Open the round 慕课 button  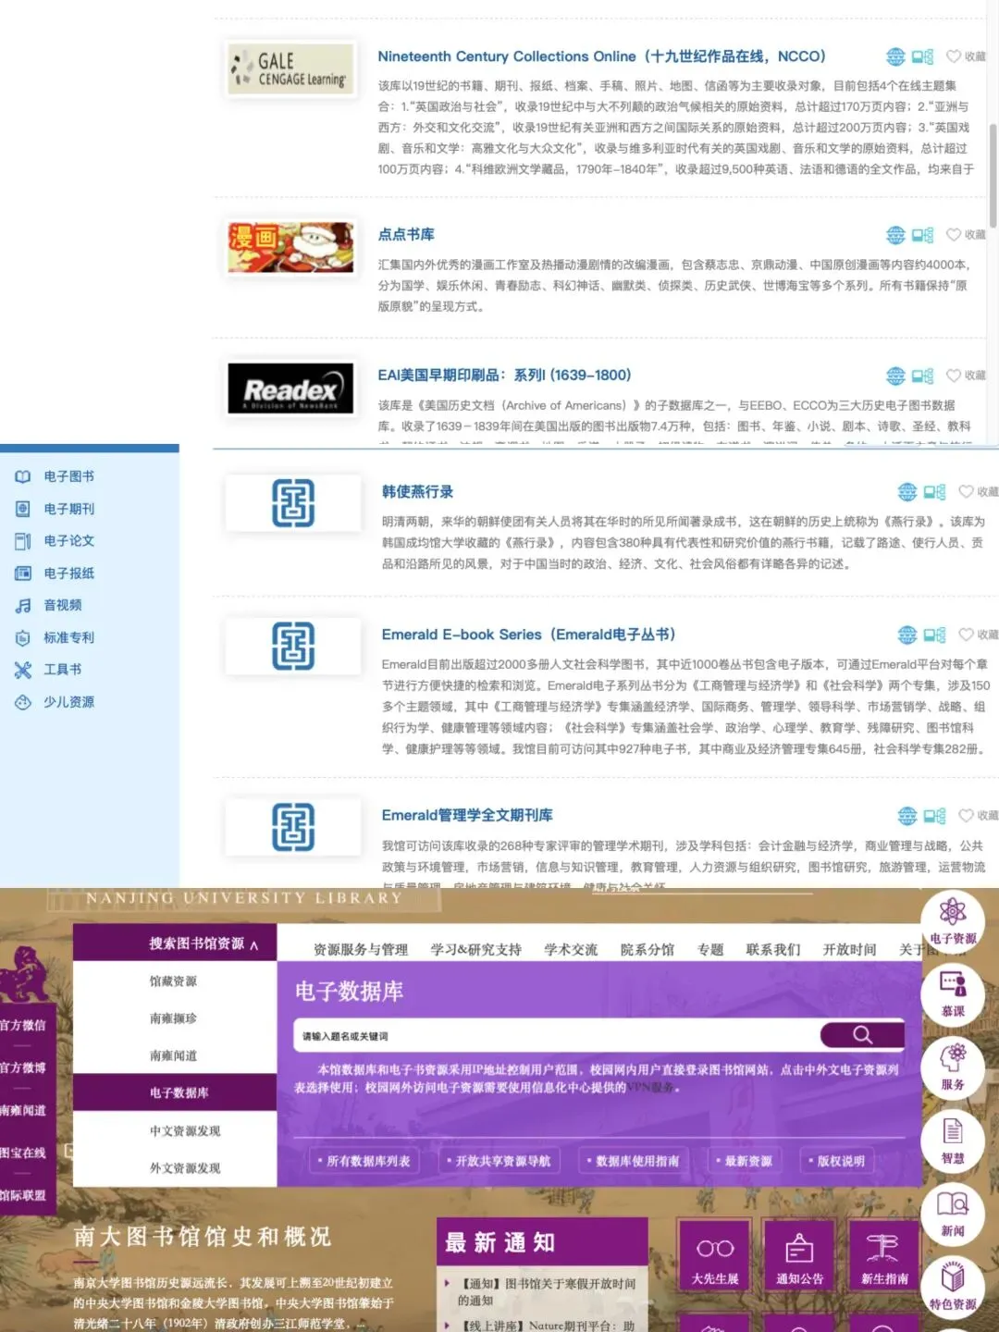[x=953, y=993]
